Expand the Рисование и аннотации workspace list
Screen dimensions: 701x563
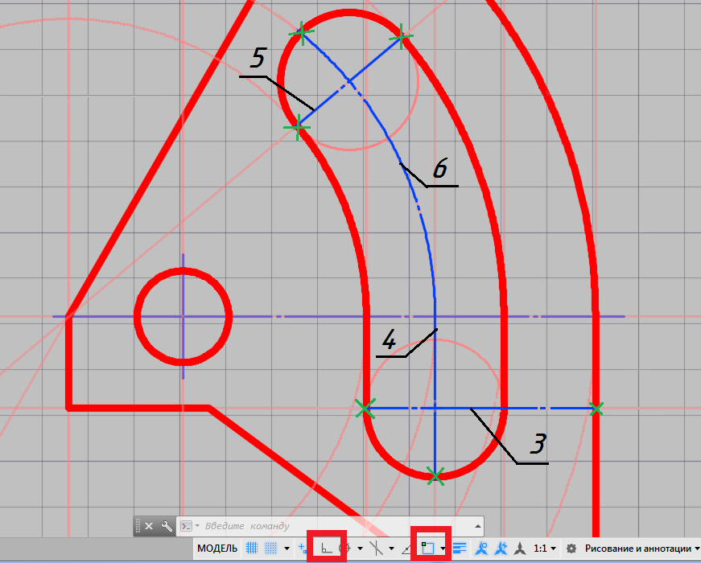[x=696, y=549]
